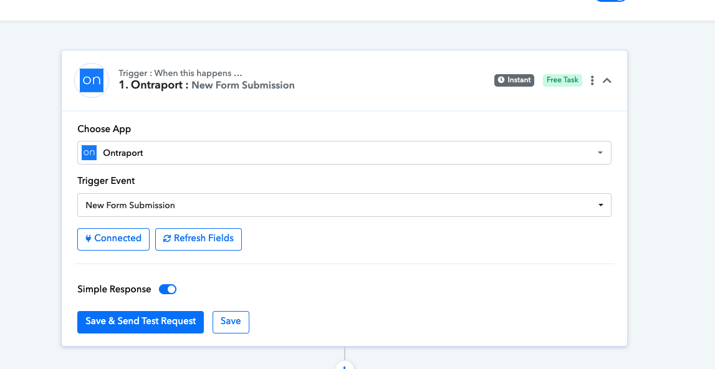Click the Simple Response label

point(114,289)
